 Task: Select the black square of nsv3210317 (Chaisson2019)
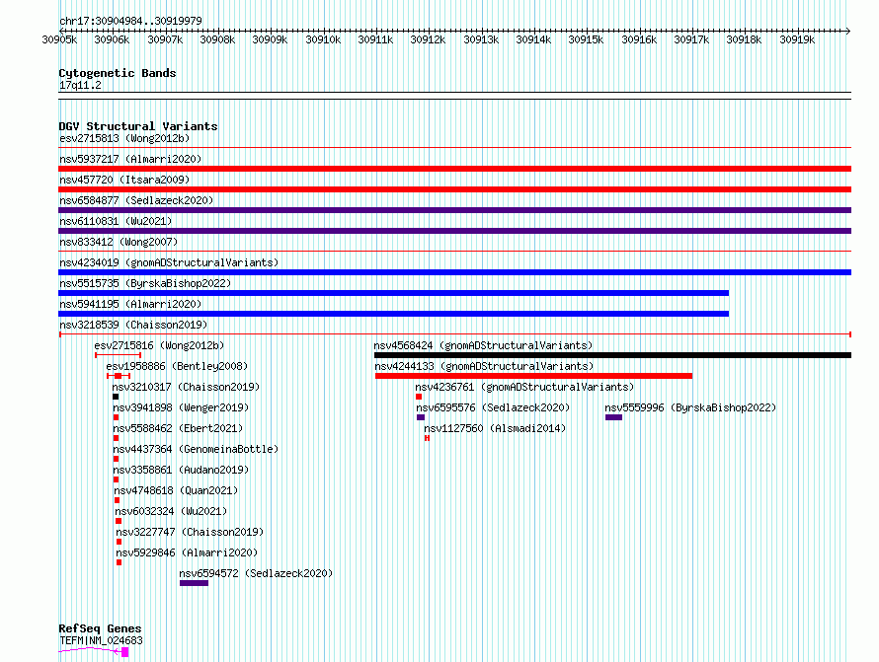point(116,397)
